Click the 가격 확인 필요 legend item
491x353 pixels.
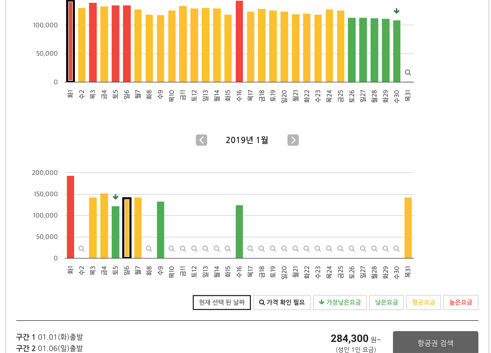(282, 302)
